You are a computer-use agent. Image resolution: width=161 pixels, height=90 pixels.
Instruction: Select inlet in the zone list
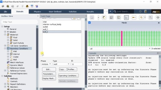pos(62,22)
